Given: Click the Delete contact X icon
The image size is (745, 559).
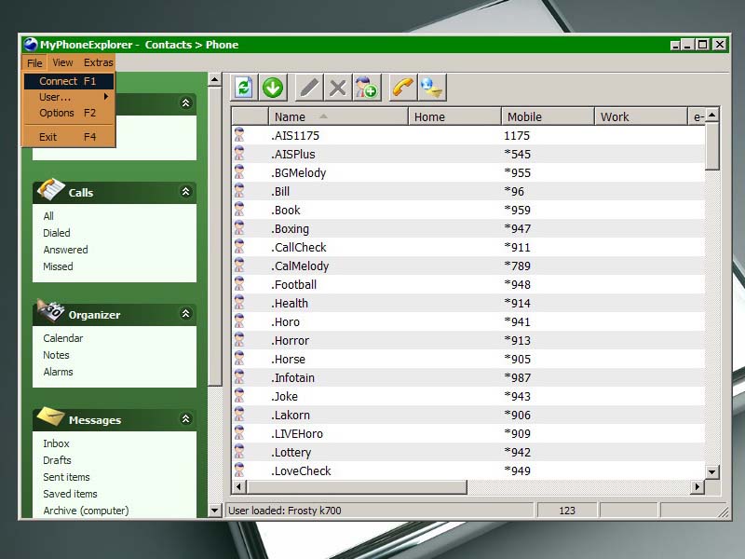Looking at the screenshot, I should point(338,88).
